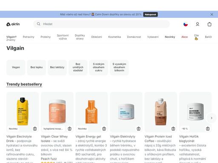Open the Vybavení menu
218x163 pixels.
coord(153,37)
